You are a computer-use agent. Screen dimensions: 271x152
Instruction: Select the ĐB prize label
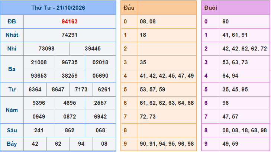click(x=12, y=22)
